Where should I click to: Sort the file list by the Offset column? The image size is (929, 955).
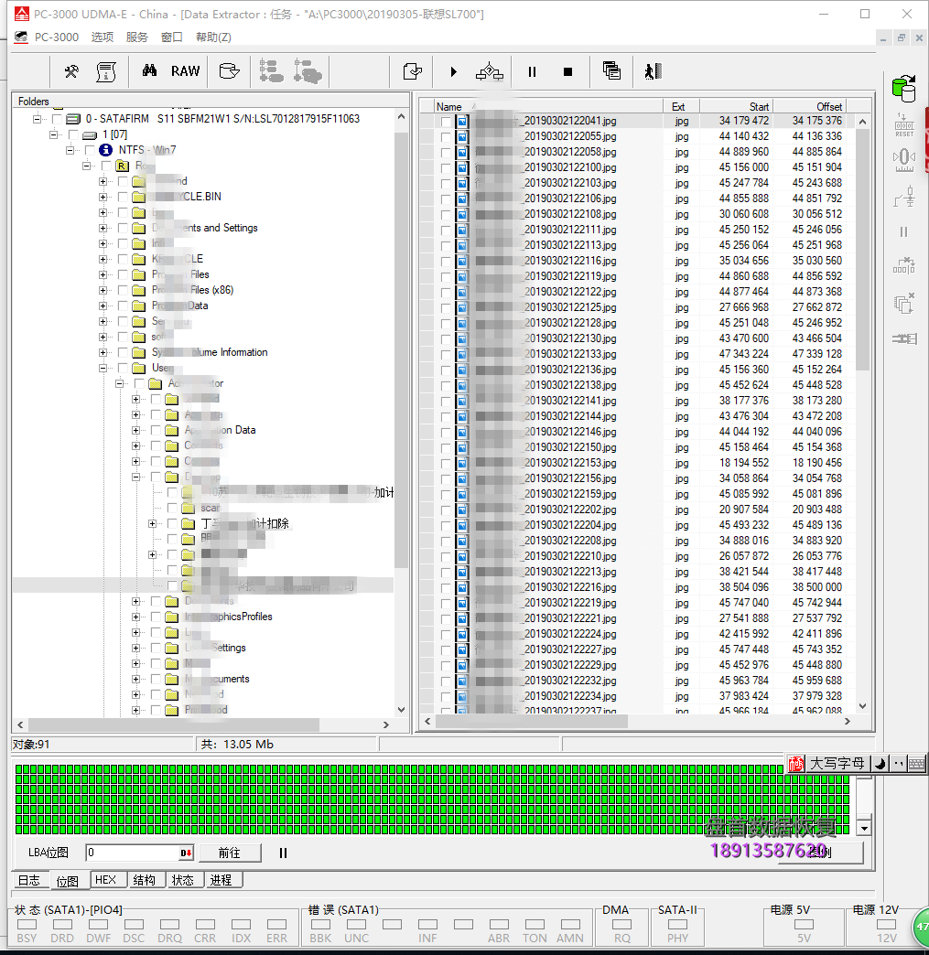coord(809,107)
